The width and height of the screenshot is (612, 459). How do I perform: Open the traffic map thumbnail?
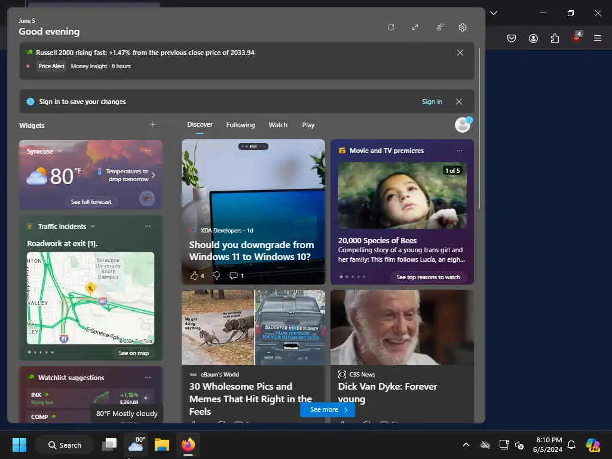pos(91,298)
